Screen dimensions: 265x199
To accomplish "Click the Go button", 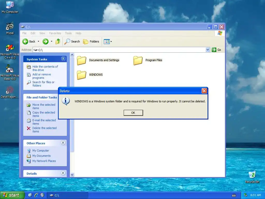I will tap(217, 50).
